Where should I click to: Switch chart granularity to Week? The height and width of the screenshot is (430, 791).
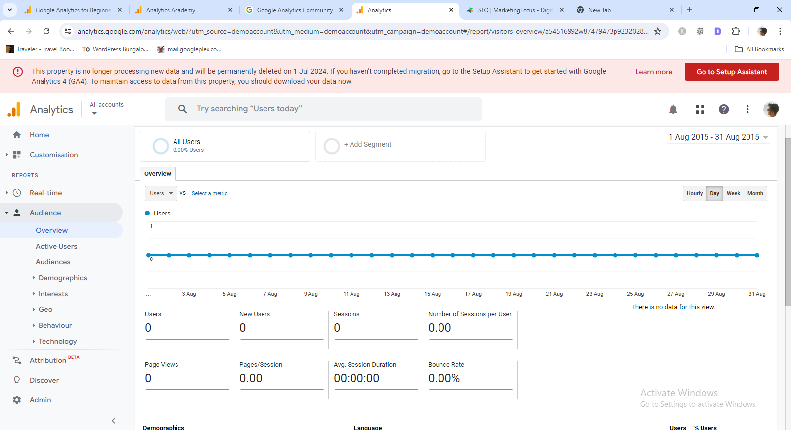pyautogui.click(x=734, y=193)
